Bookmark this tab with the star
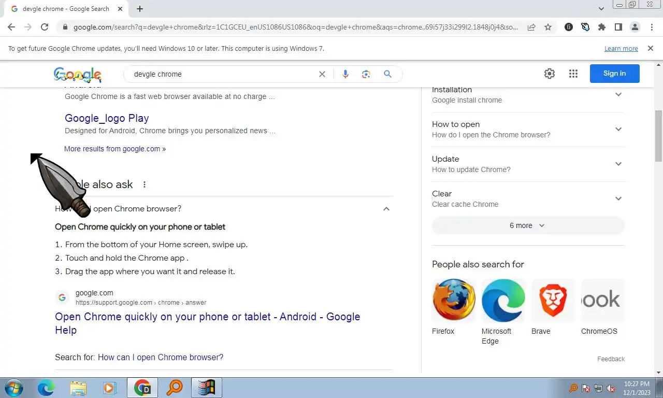The height and width of the screenshot is (398, 663). point(548,27)
